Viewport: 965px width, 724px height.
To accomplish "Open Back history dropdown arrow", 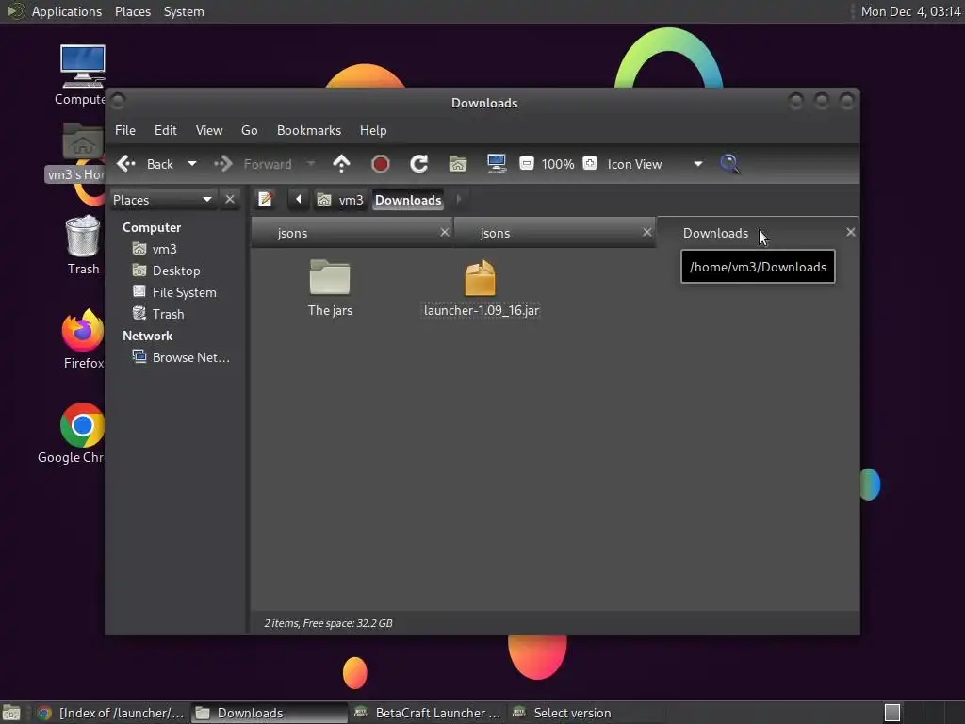I will click(x=192, y=164).
